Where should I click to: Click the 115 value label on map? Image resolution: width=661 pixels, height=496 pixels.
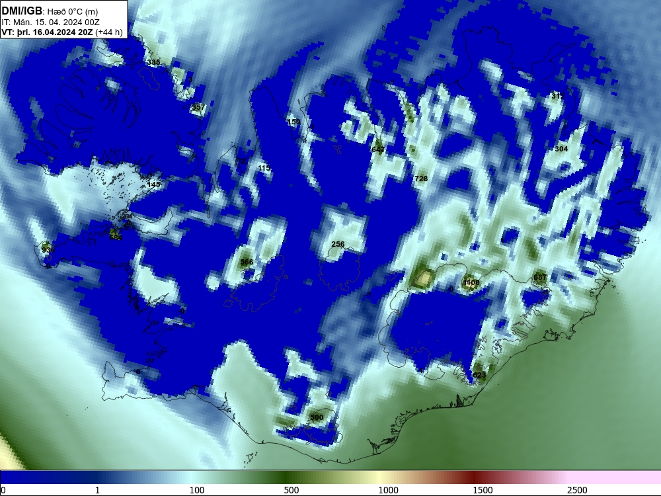[264, 168]
